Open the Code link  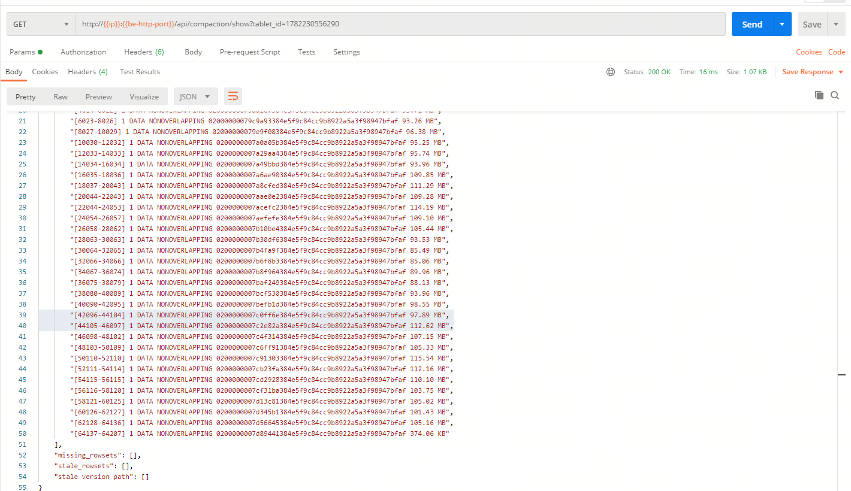[837, 52]
